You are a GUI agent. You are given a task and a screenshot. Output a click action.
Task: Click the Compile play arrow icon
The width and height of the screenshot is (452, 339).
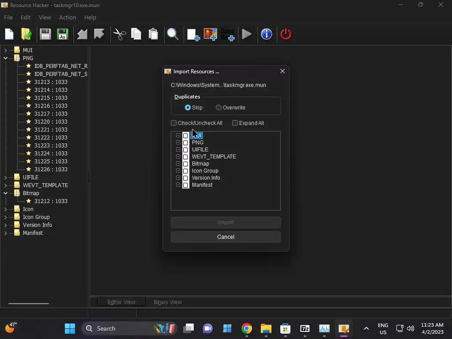click(247, 34)
